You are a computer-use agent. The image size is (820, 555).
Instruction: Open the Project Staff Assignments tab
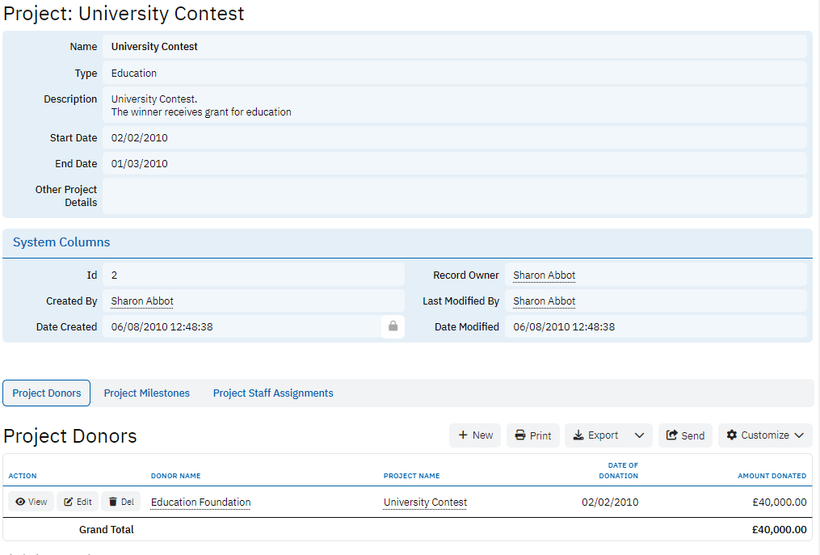(x=273, y=393)
